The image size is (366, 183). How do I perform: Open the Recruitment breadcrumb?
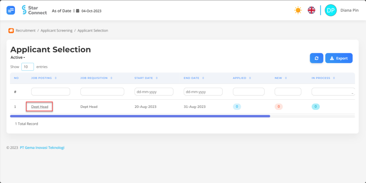coord(26,30)
